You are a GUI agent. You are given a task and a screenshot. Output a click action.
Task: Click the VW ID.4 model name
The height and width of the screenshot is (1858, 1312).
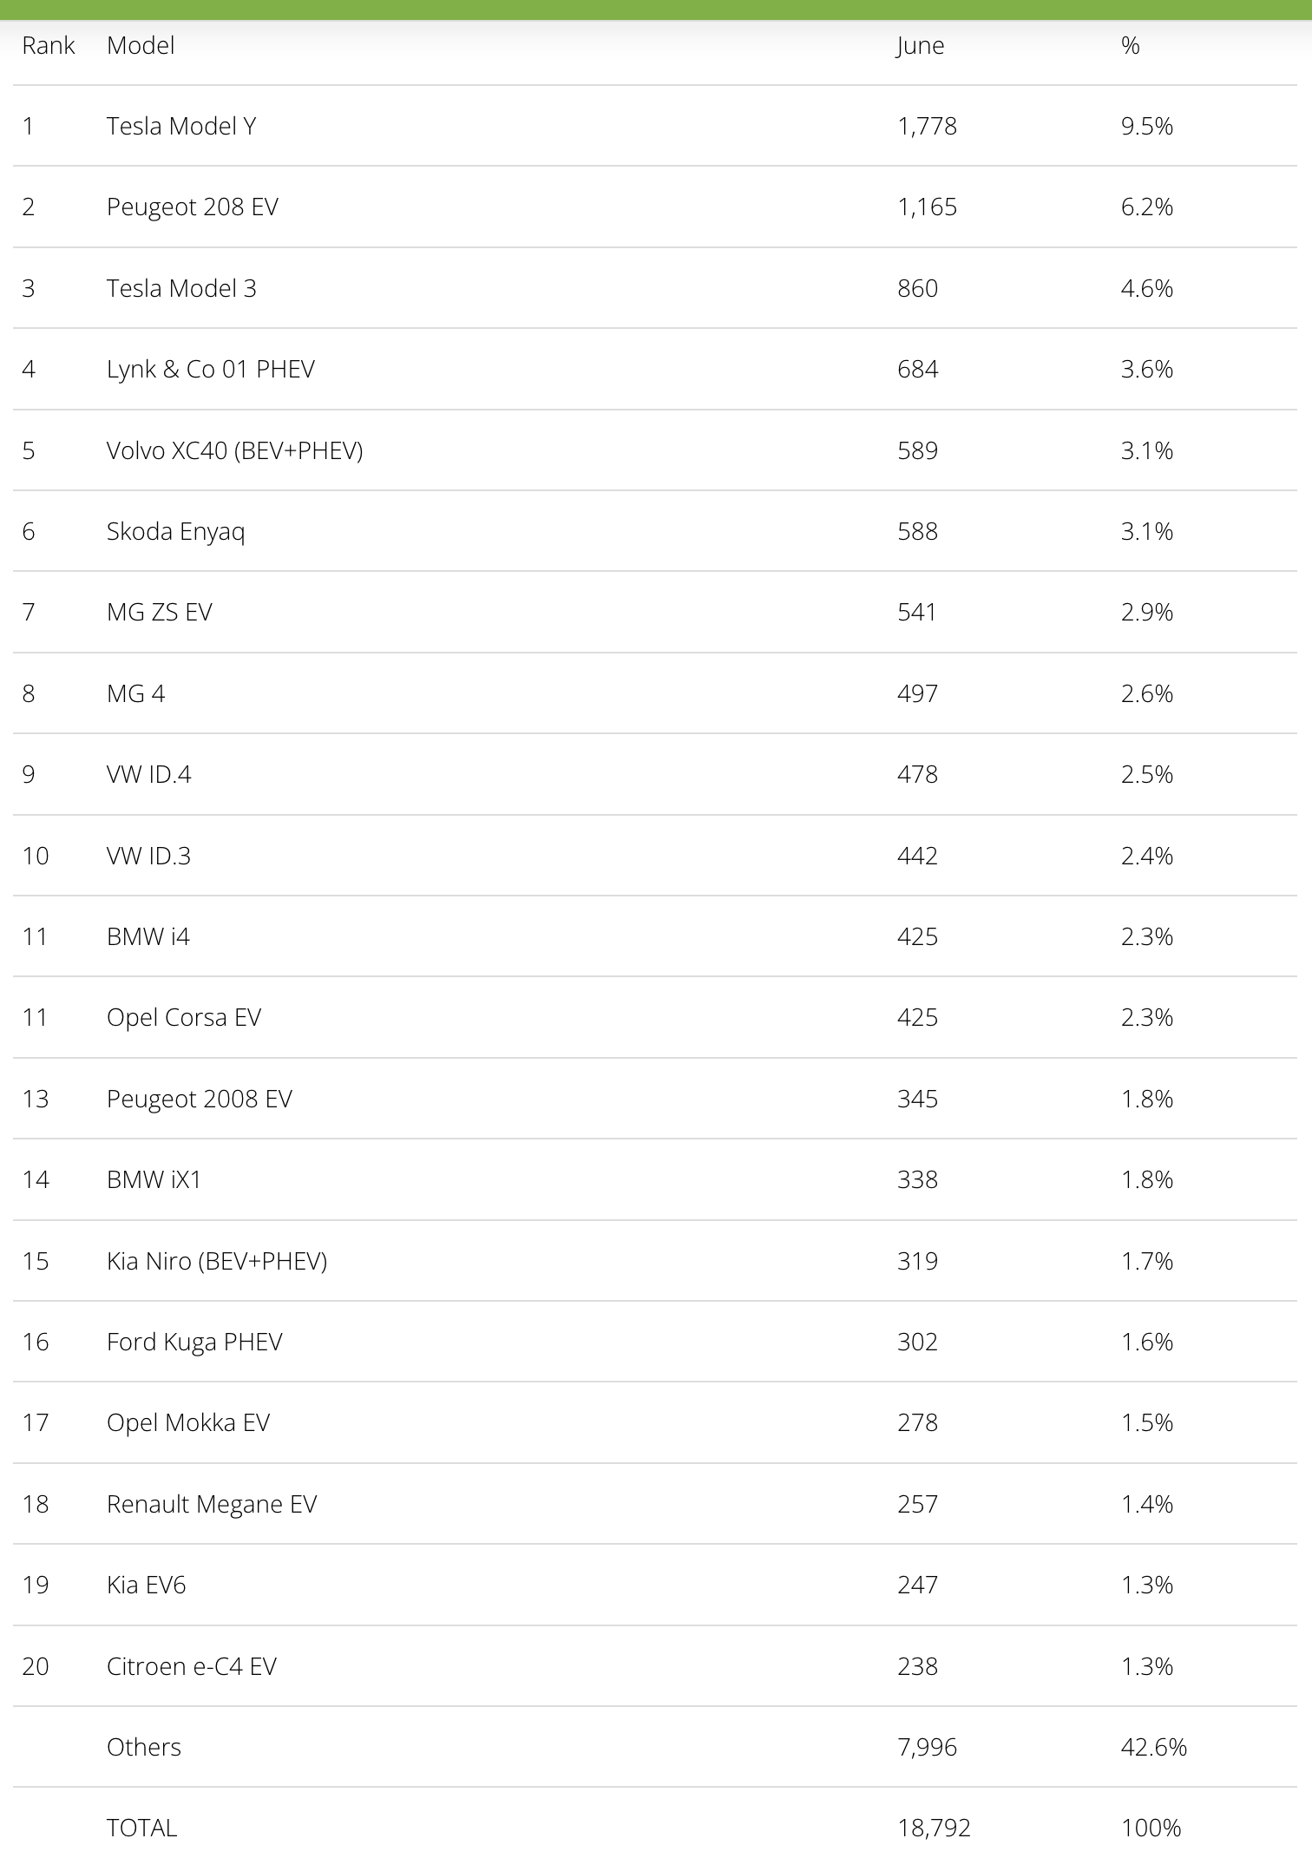point(148,774)
